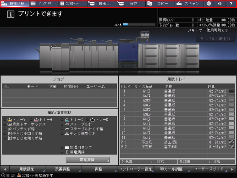Select tray 11 row in 用紙トレイ
Viewport: 237px width, 178px height.
177,137
